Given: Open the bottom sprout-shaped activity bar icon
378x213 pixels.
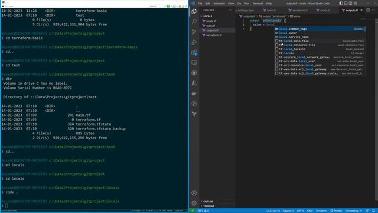Looking at the screenshot, I should click(194, 114).
